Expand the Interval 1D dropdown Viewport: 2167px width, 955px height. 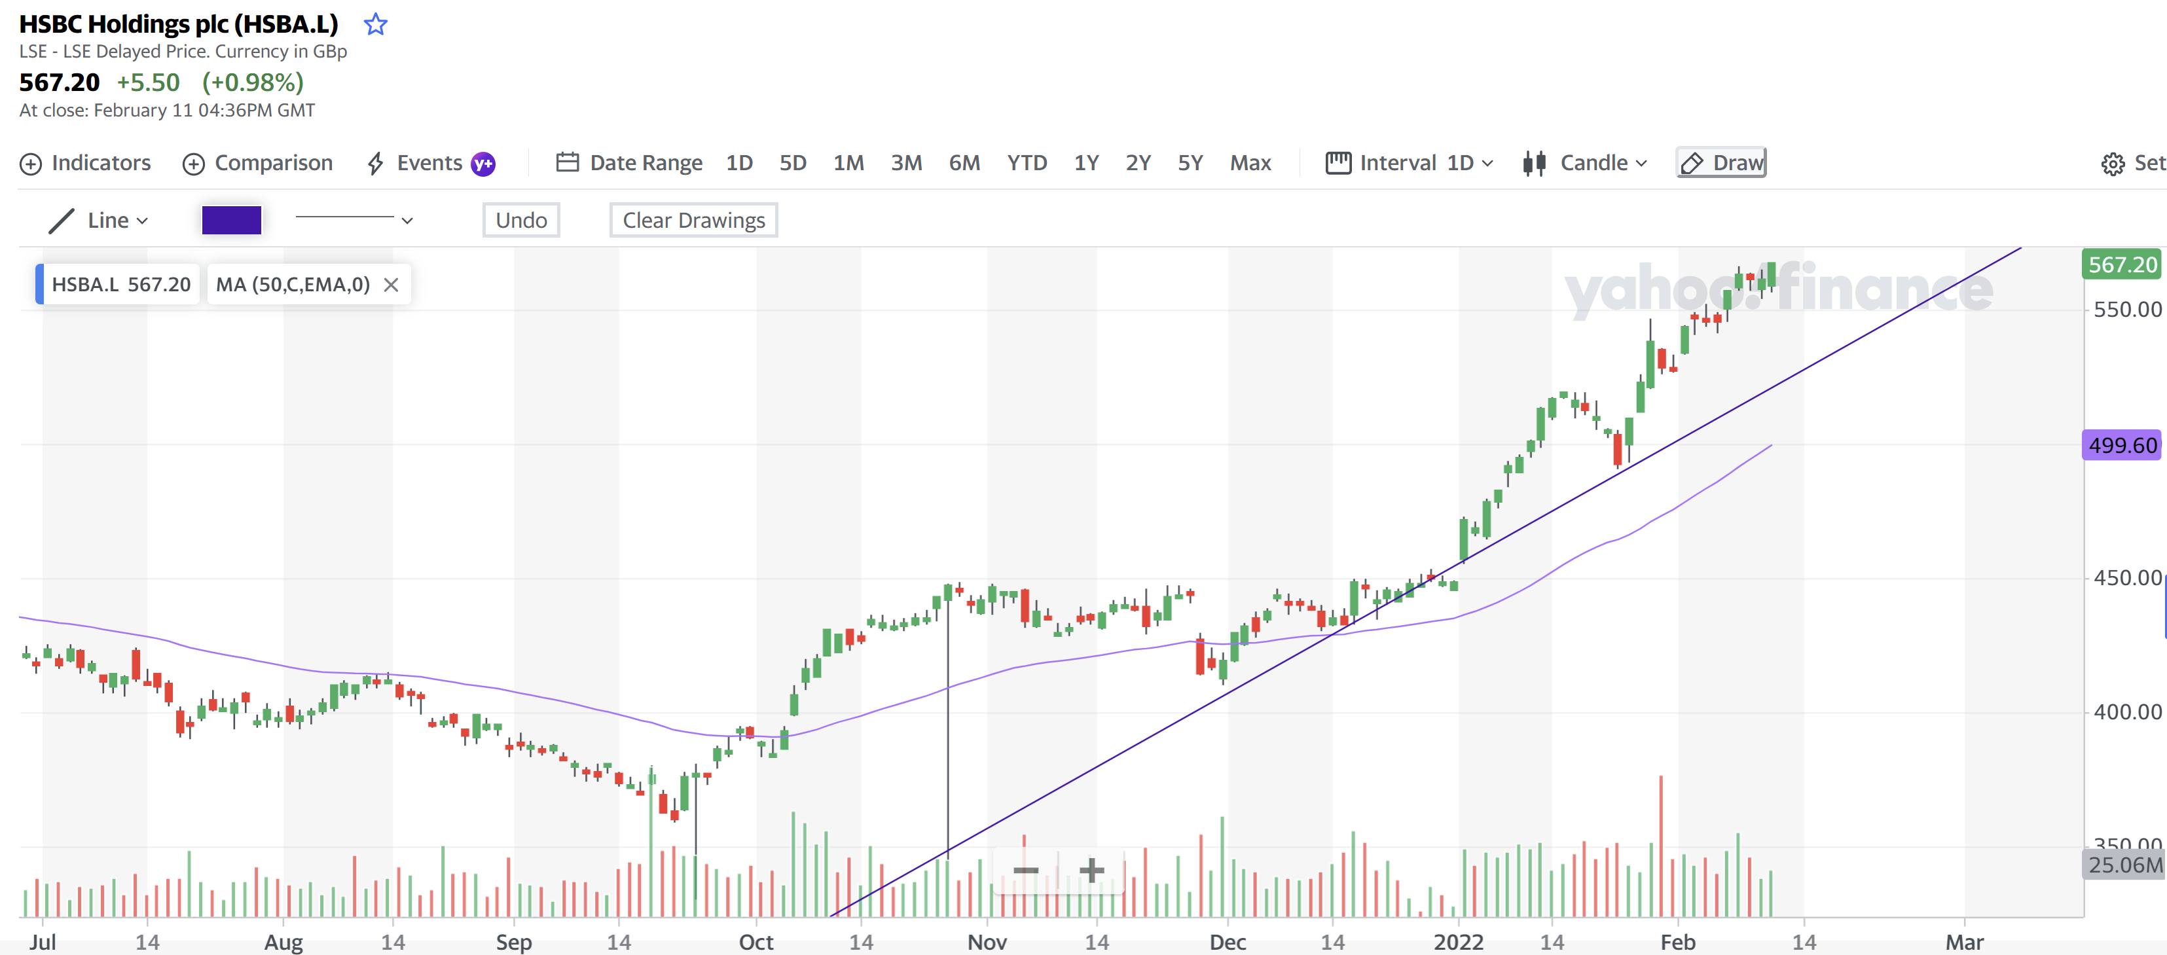coord(1487,163)
